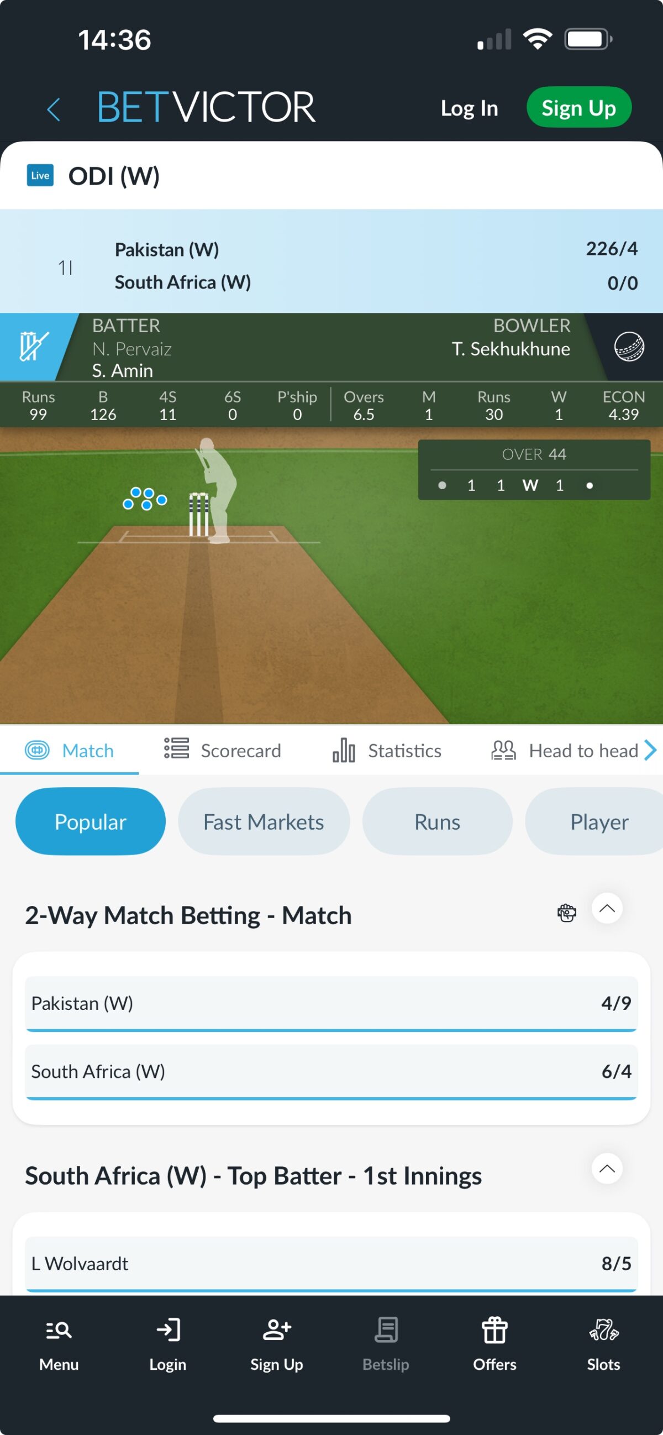The height and width of the screenshot is (1435, 663).
Task: Open the Menu search icon in the bottom bar
Action: pos(59,1331)
